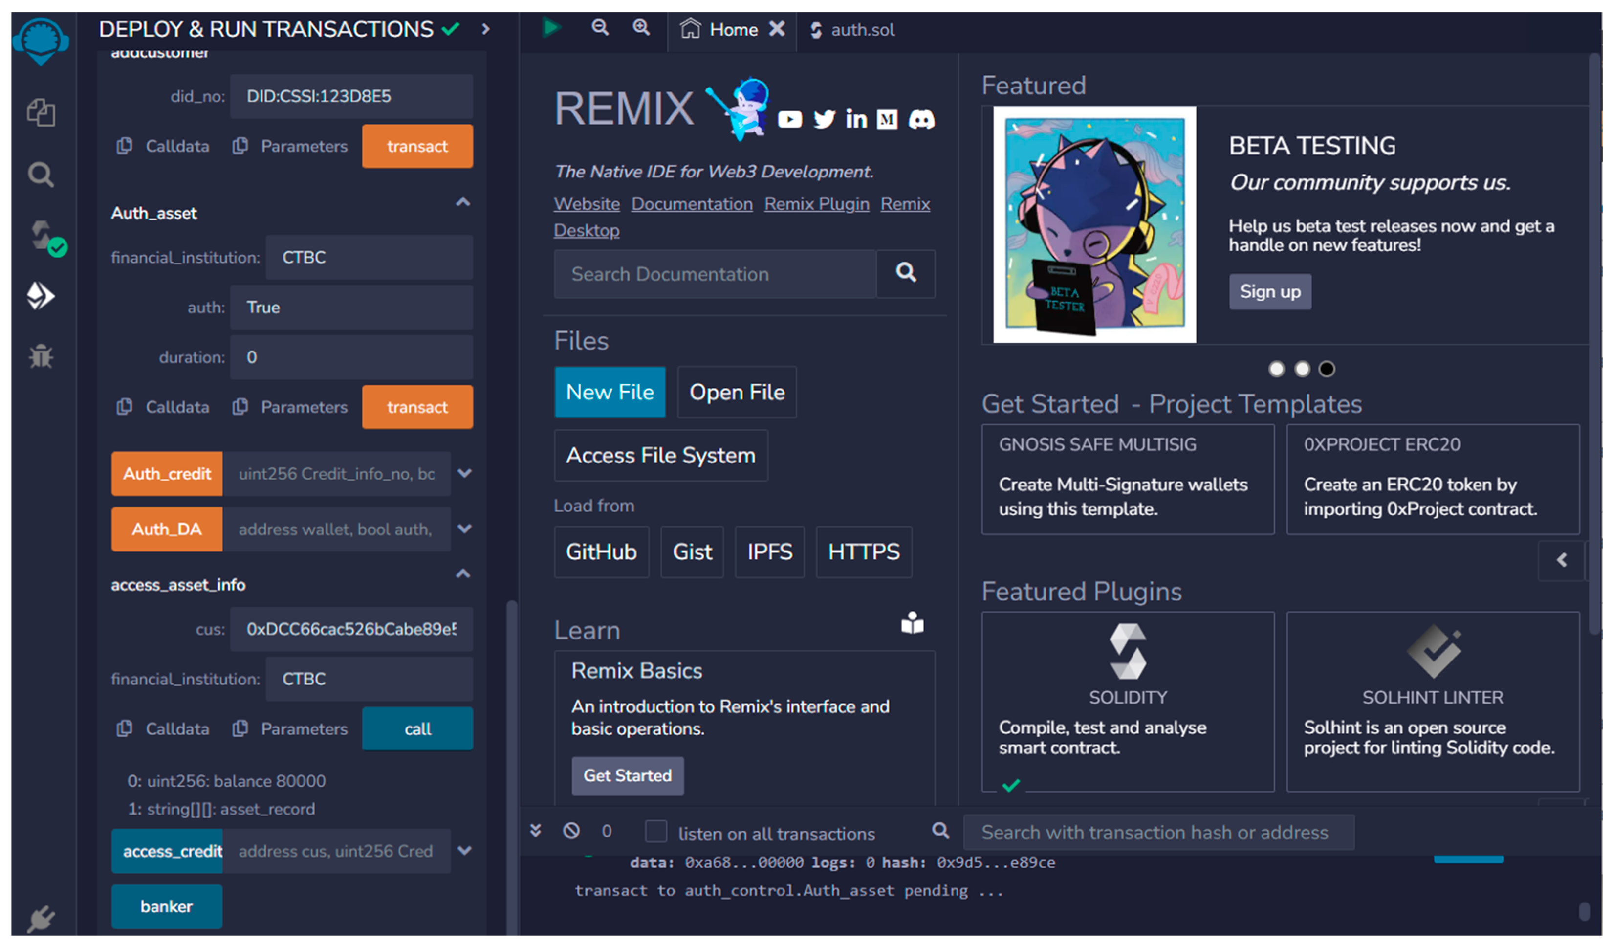Screen dimensions: 1612x947
Task: Expand the access_credit function parameters
Action: pos(465,850)
